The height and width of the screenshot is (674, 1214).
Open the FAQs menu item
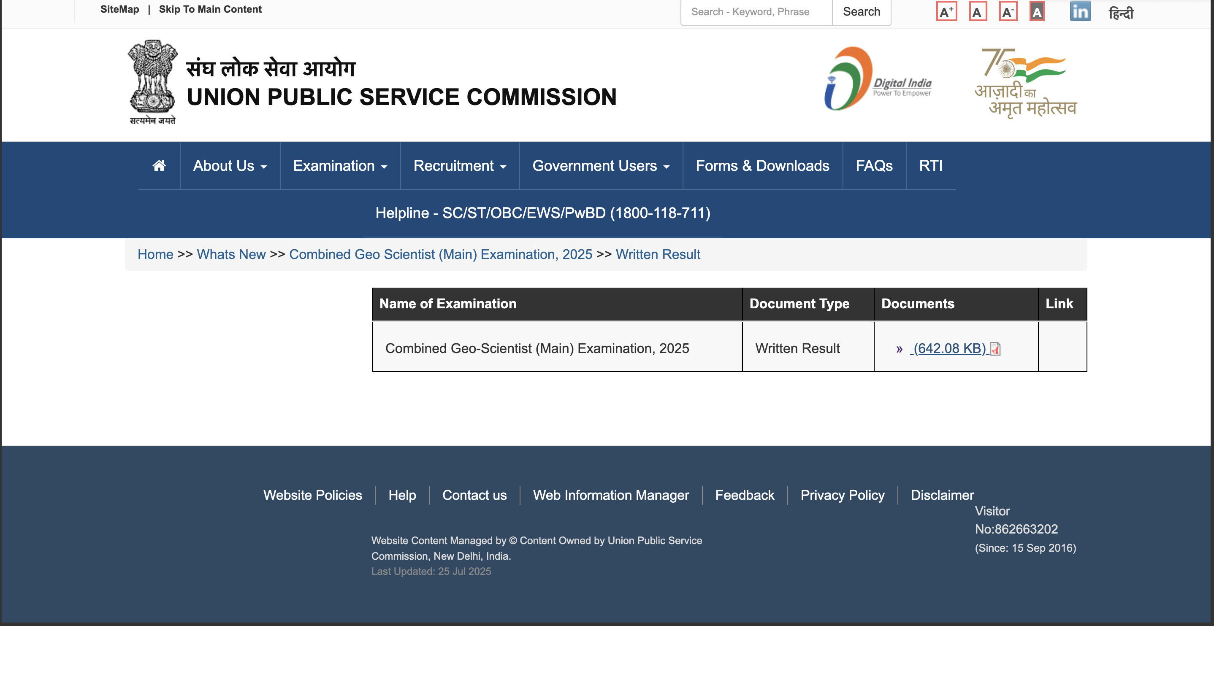point(874,166)
